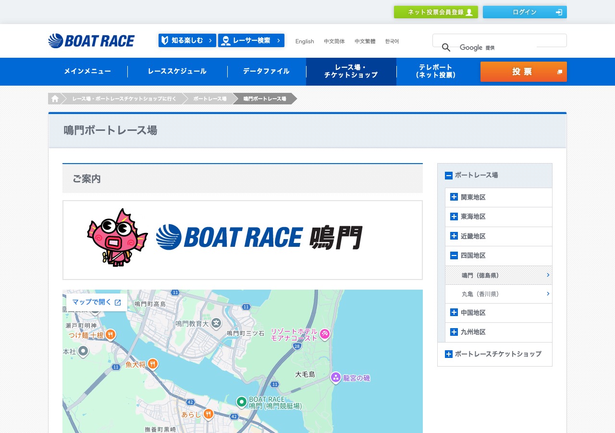Click the リゾートホテル モアナコースト map pin
The height and width of the screenshot is (433, 615).
pos(325,333)
